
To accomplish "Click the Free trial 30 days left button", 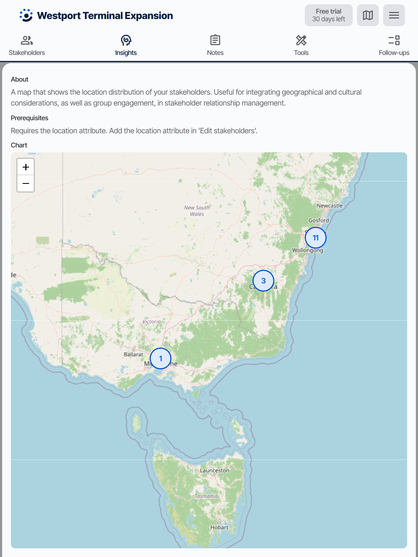I will click(328, 15).
